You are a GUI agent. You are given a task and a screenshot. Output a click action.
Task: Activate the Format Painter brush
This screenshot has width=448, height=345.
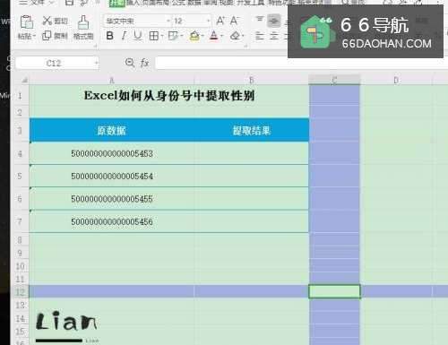tap(83, 23)
